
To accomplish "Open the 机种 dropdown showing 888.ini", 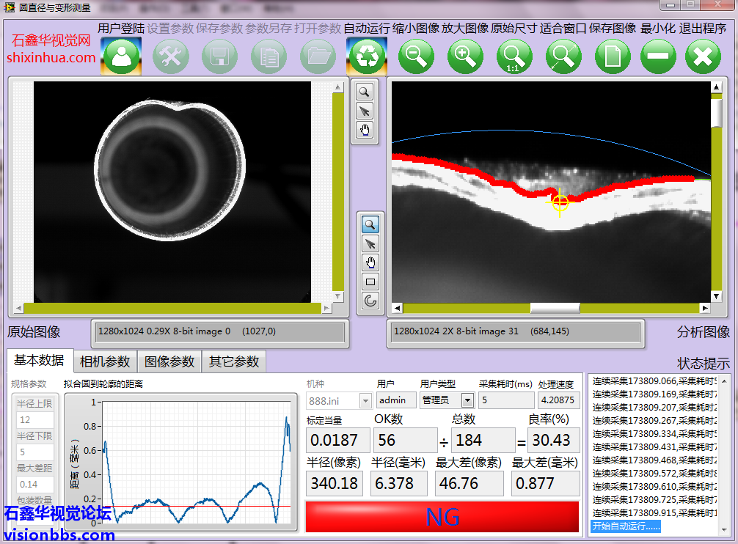I will [x=365, y=401].
